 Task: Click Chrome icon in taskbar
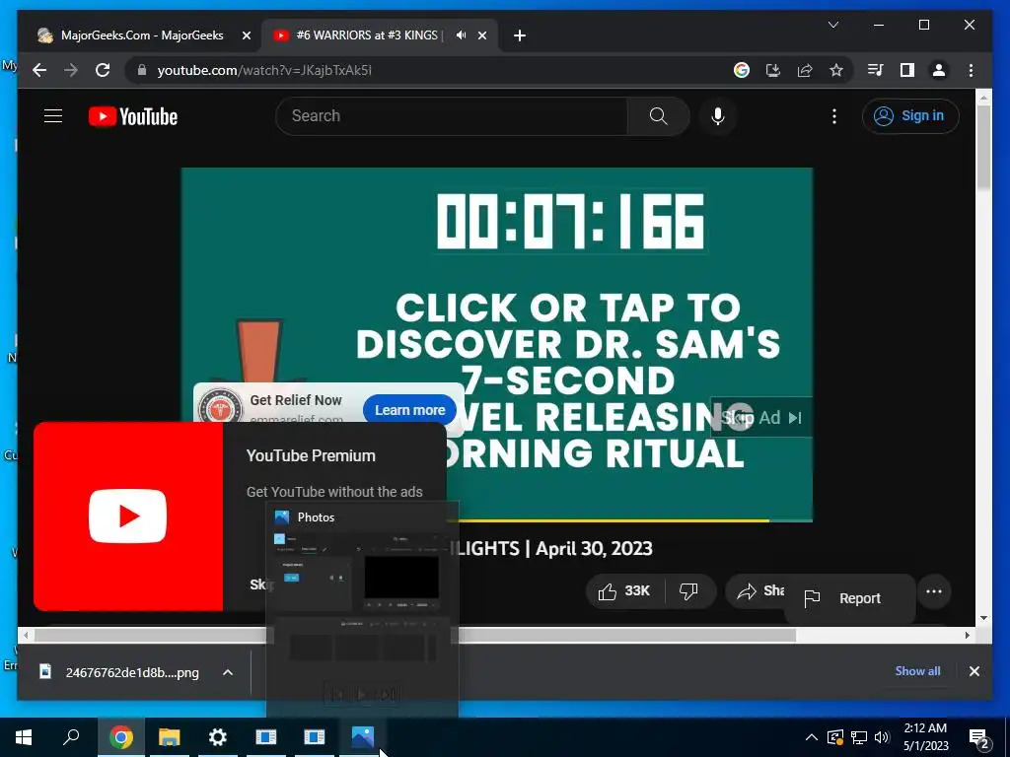pos(121,737)
